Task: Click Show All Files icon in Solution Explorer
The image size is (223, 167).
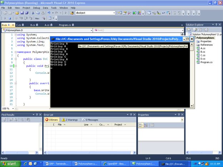Action: click(x=195, y=30)
